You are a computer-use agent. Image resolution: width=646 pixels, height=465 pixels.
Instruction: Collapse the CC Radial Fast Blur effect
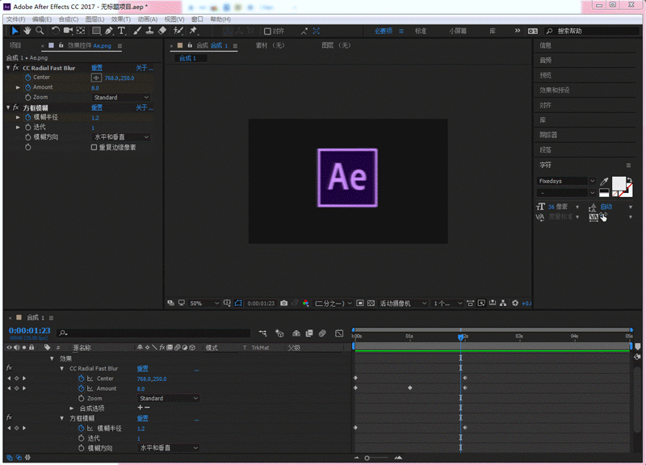coord(8,68)
